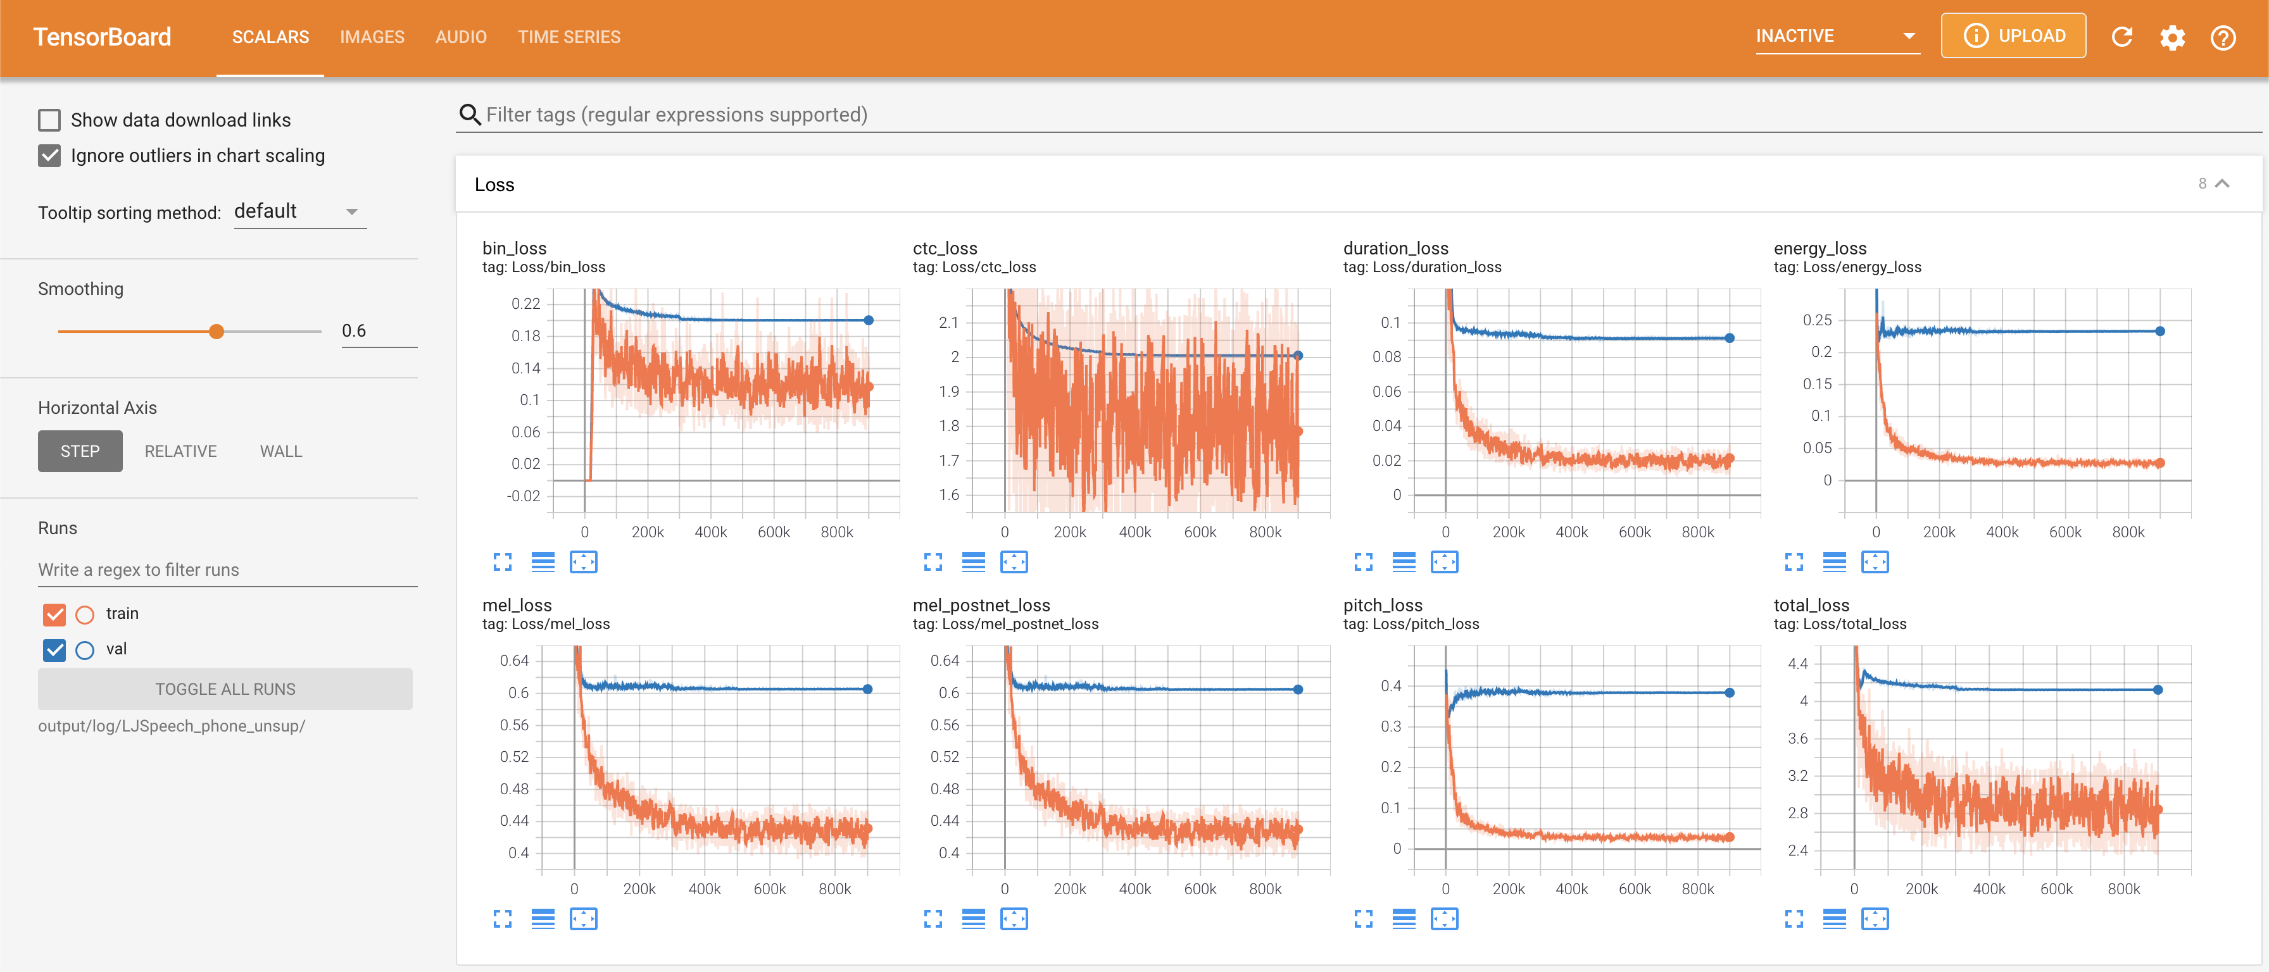2269x972 pixels.
Task: Select RELATIVE horizontal axis option
Action: [x=180, y=451]
